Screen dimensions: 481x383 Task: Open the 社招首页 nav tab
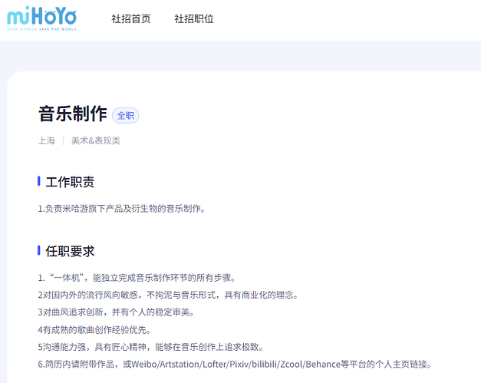coord(131,18)
